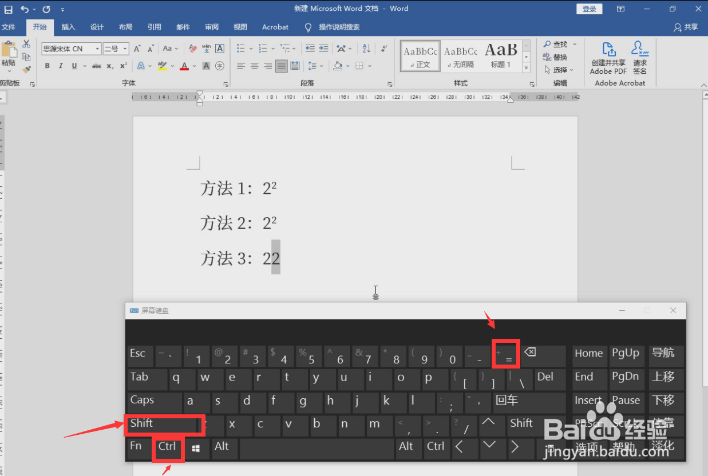The height and width of the screenshot is (476, 708).
Task: Click the Decrease Font Size icon
Action: click(150, 49)
